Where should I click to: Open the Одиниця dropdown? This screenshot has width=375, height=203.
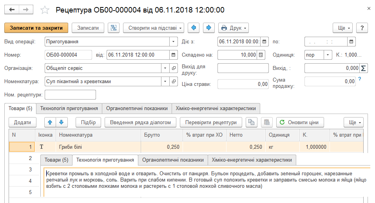pyautogui.click(x=328, y=55)
